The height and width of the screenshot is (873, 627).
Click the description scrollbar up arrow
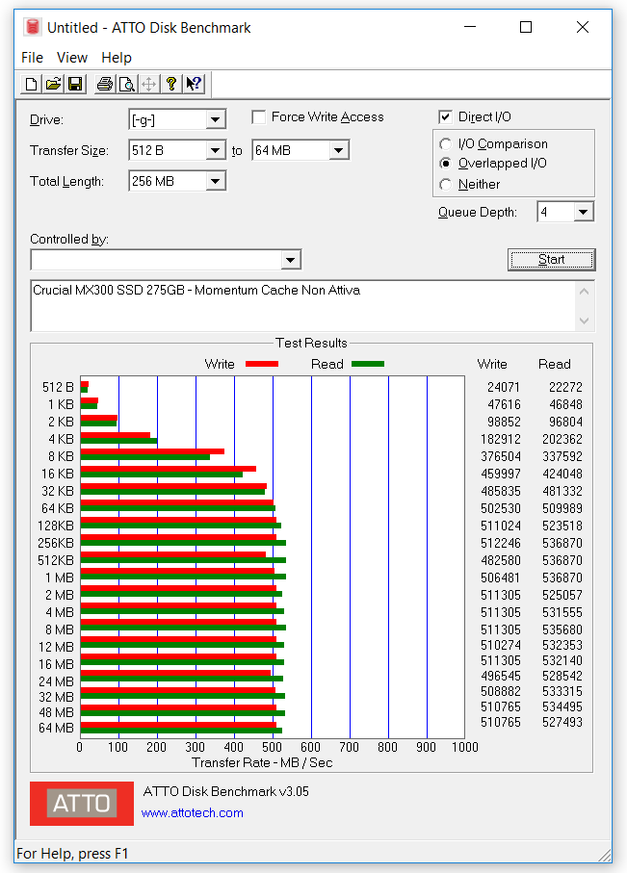point(584,292)
